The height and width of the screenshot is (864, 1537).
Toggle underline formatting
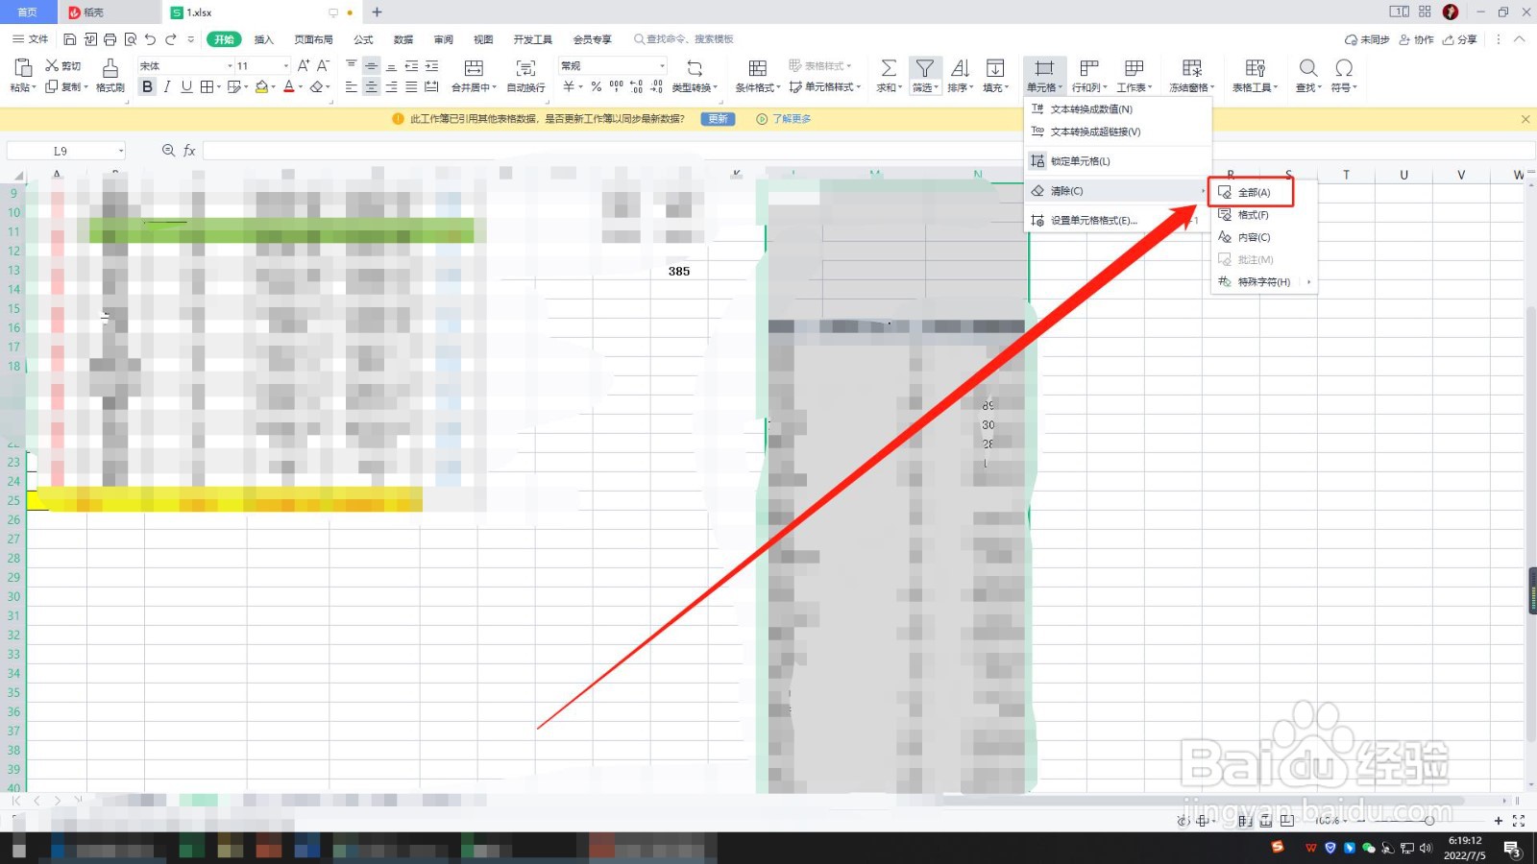[186, 86]
